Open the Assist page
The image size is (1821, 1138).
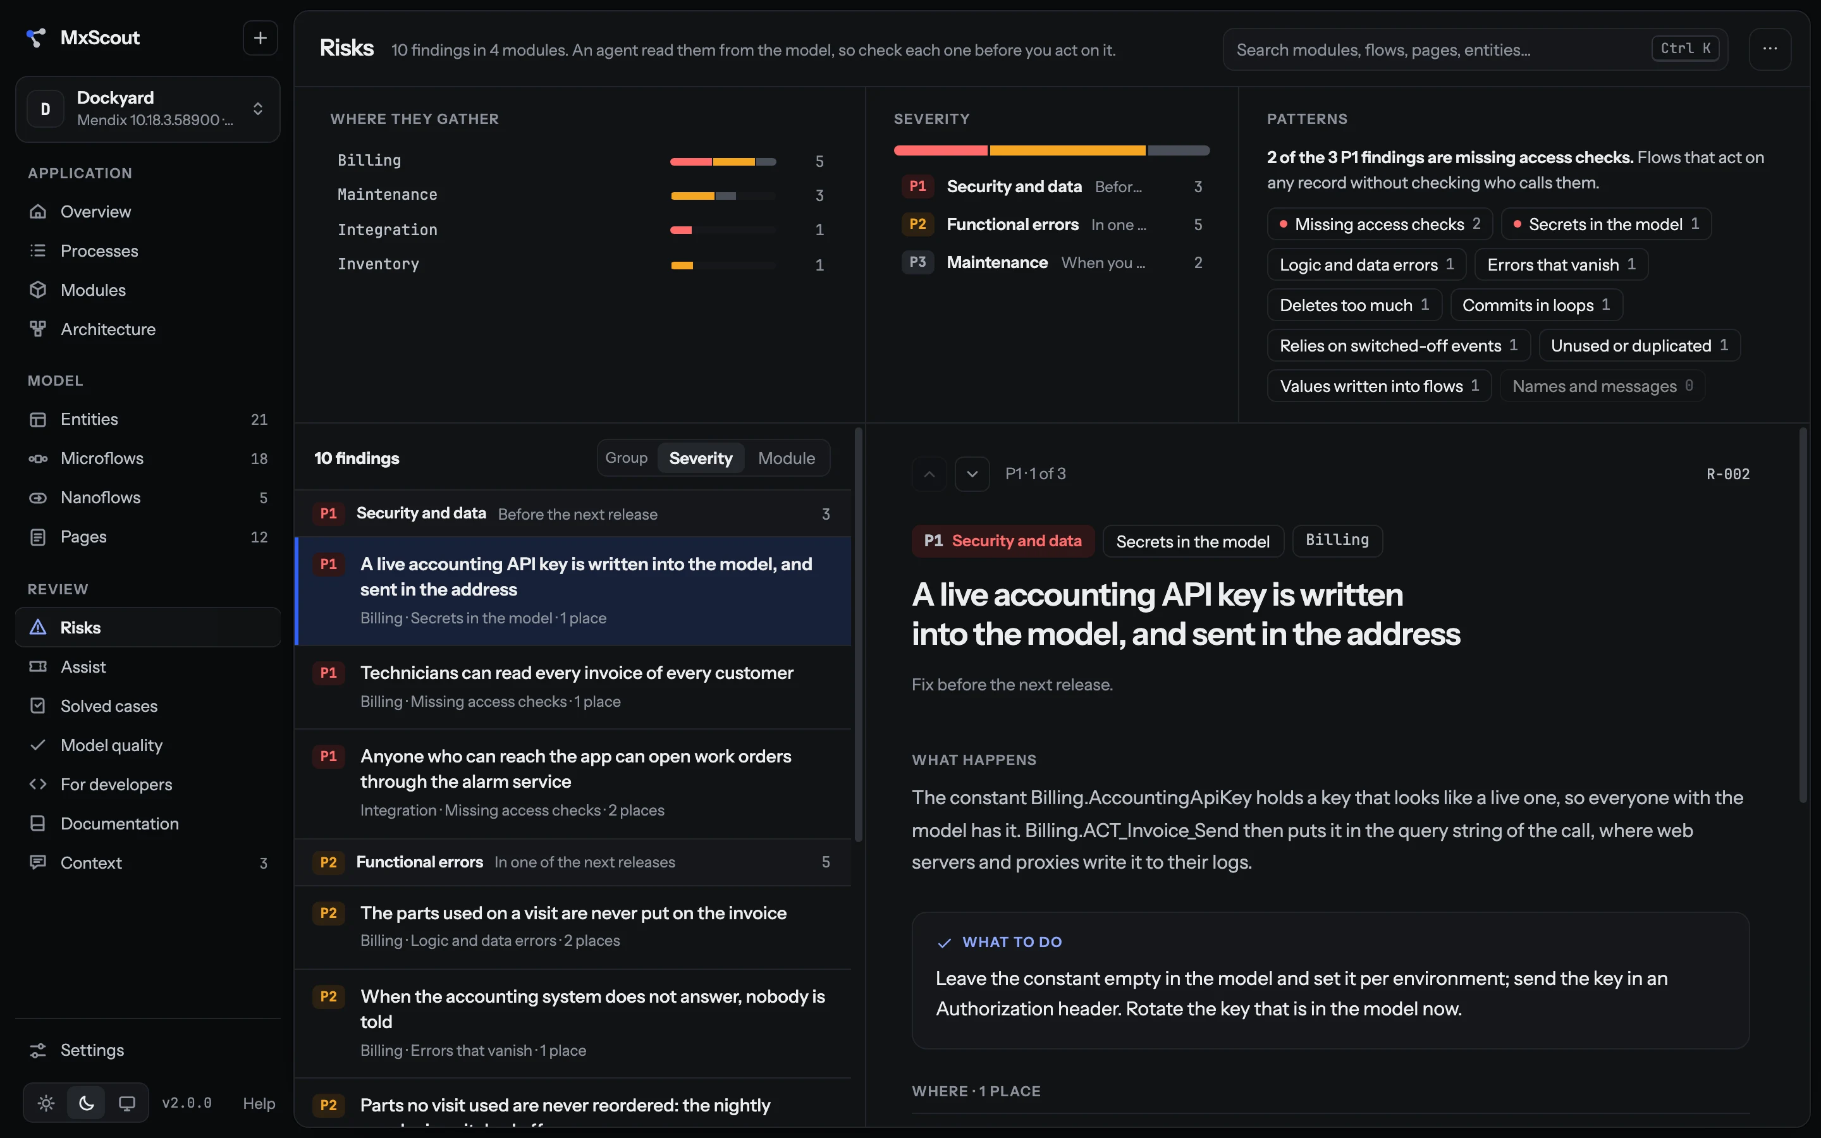pos(147,667)
